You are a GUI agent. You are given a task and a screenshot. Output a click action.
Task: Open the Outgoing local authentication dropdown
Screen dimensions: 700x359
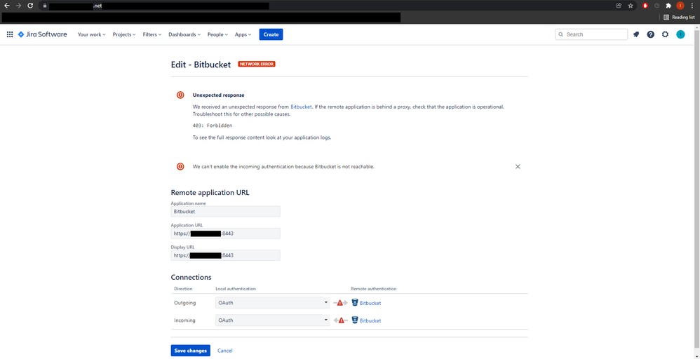273,303
